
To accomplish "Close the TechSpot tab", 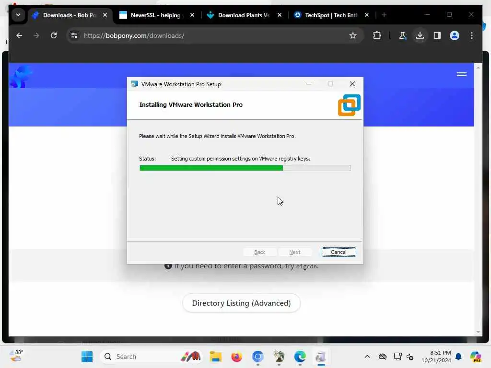I will (367, 15).
